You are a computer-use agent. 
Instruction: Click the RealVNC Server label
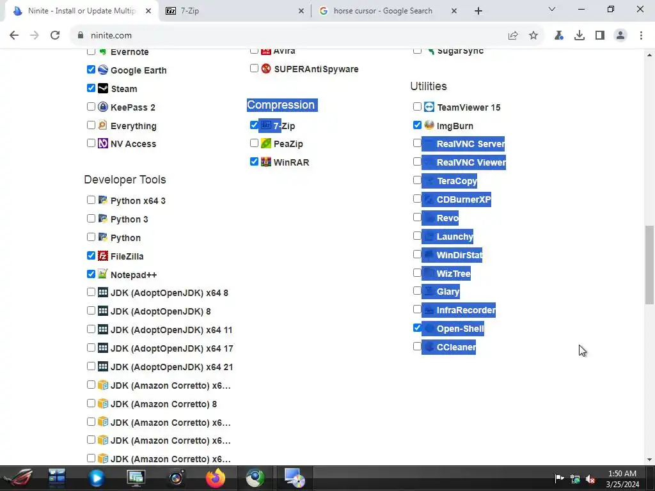tap(470, 144)
